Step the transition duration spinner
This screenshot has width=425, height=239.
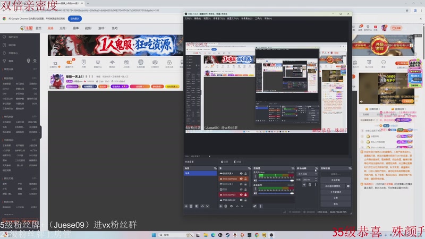tap(316, 180)
